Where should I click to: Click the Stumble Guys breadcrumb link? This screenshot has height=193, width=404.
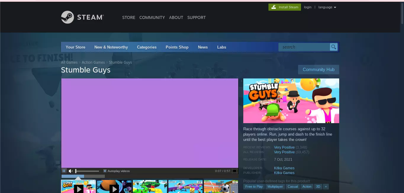click(120, 62)
